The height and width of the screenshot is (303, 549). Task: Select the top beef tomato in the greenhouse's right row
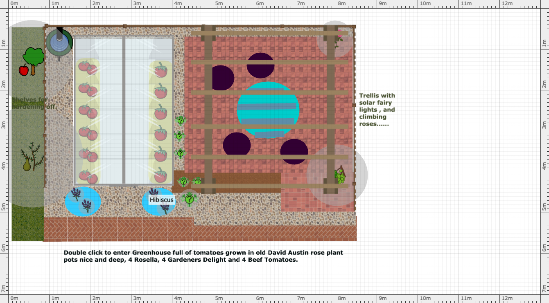point(160,70)
